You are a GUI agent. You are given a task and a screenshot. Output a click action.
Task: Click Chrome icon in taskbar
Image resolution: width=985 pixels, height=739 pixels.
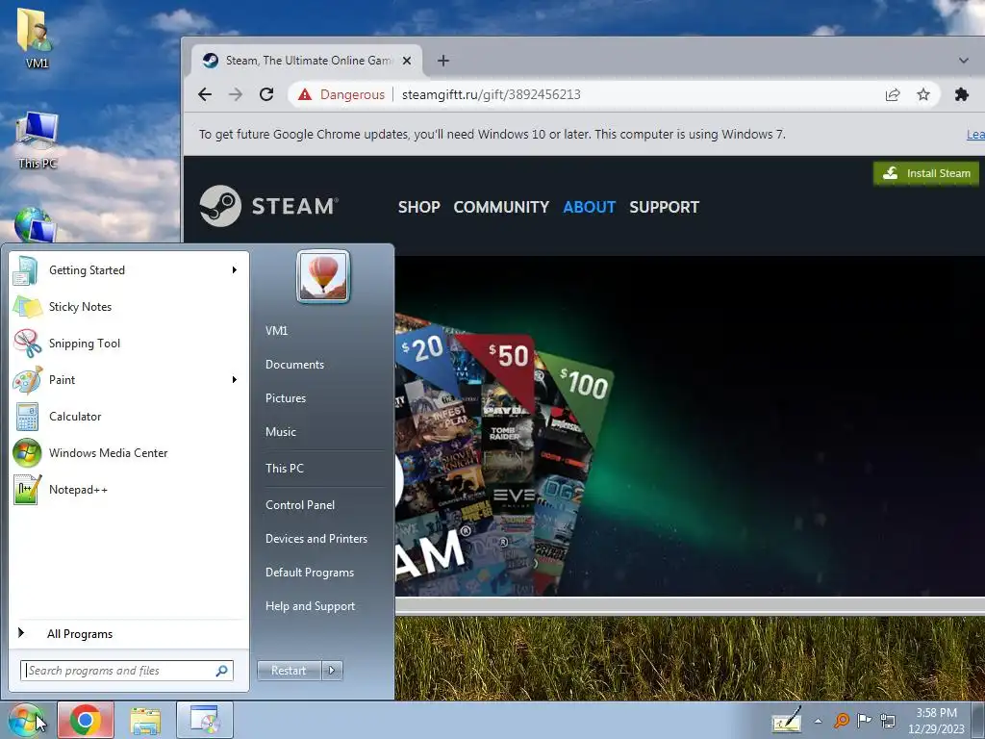pyautogui.click(x=86, y=720)
